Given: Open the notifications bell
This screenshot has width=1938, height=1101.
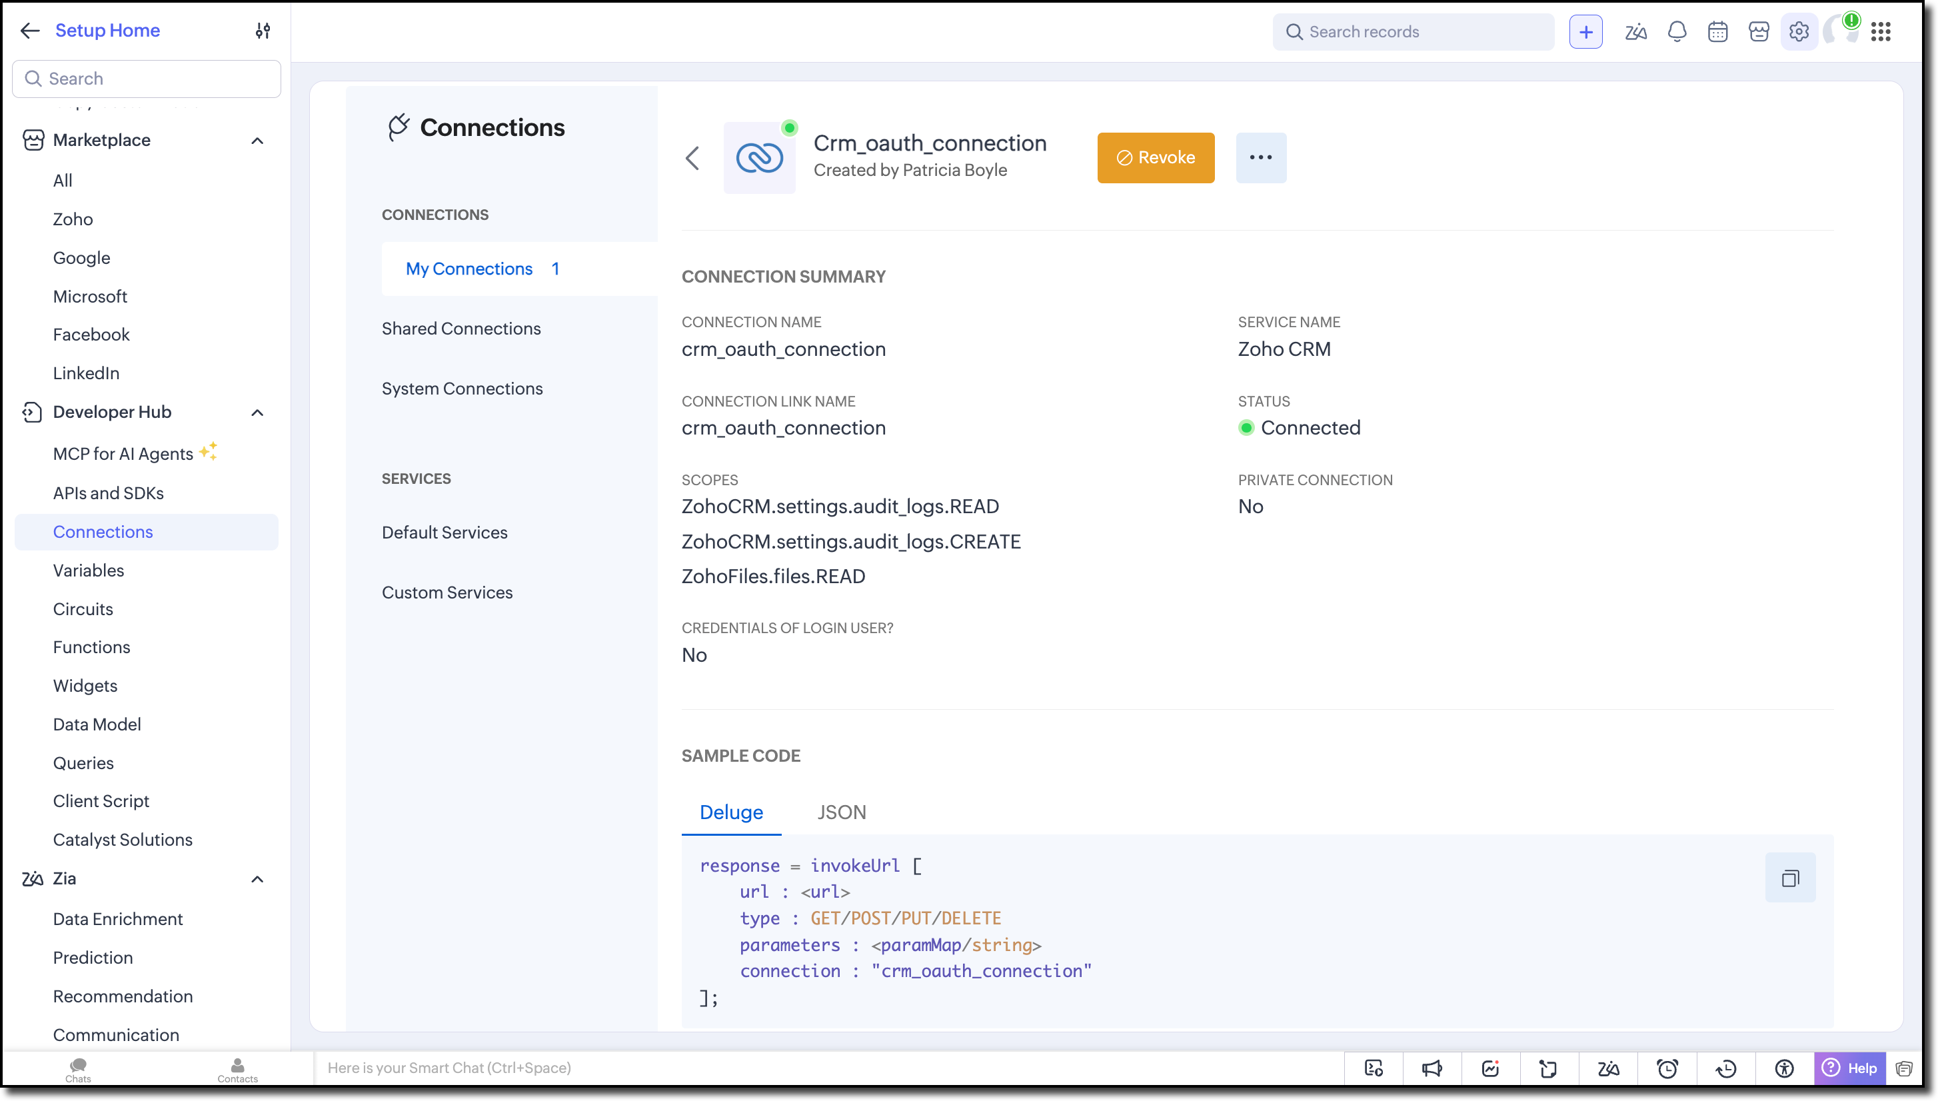Looking at the screenshot, I should 1676,32.
